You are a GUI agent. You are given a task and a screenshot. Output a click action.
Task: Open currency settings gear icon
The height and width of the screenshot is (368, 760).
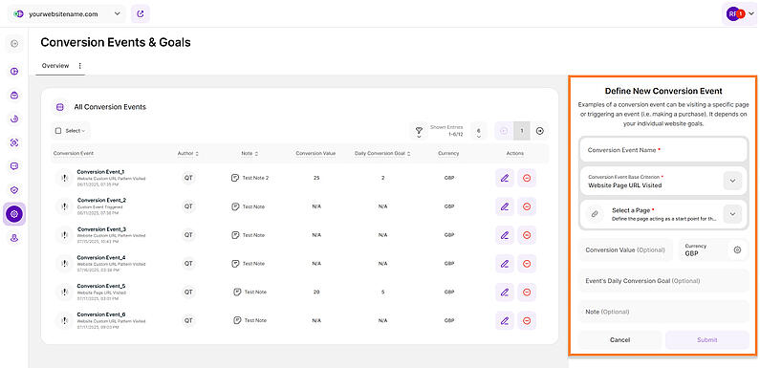tap(737, 249)
